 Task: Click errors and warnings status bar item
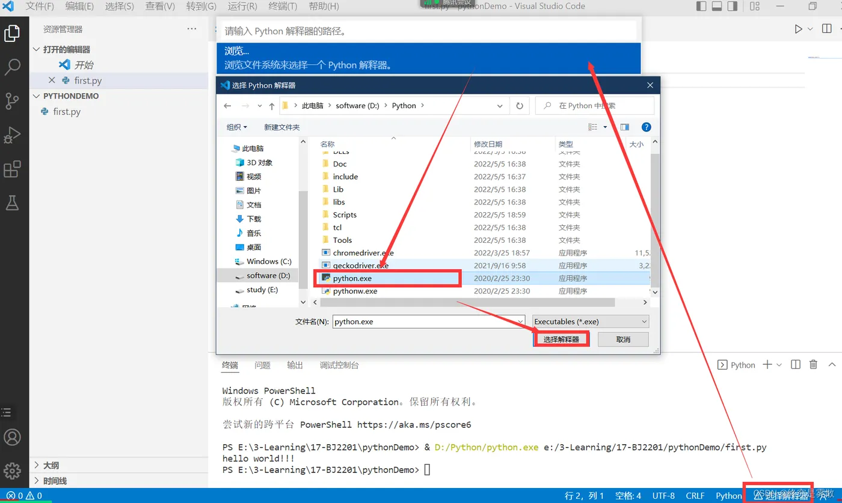pos(24,496)
